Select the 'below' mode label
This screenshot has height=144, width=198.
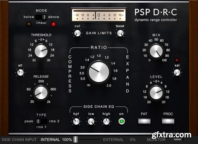pos(29,17)
